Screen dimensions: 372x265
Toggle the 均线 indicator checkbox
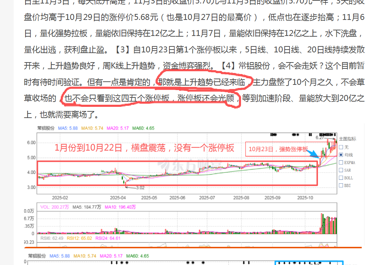pos(341,155)
